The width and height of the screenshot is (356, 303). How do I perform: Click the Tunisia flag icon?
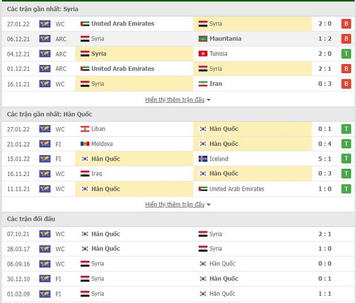(203, 54)
